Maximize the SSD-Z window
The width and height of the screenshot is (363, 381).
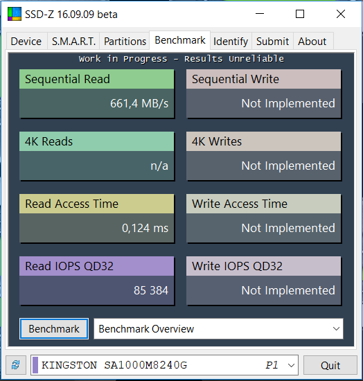pos(300,14)
